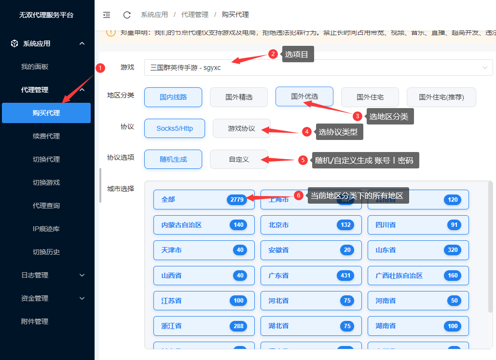
Task: Click 系统应用 breadcrumb link
Action: click(154, 15)
